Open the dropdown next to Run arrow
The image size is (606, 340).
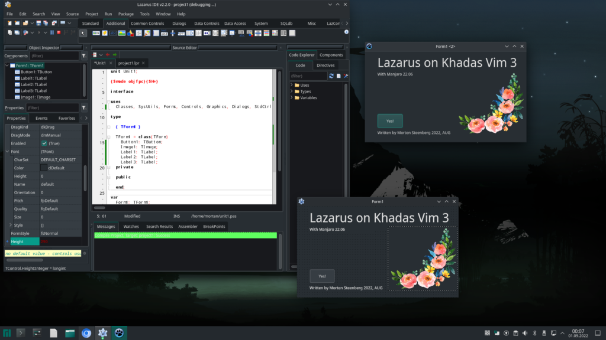point(45,33)
